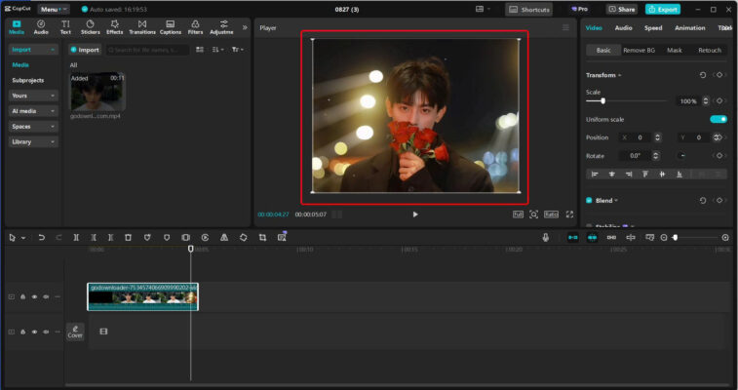Mute the Cover track audio
The width and height of the screenshot is (738, 390).
click(x=46, y=331)
